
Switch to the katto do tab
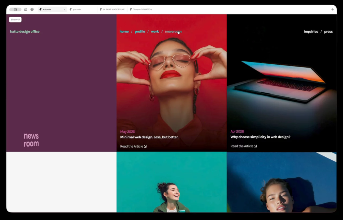click(x=52, y=9)
